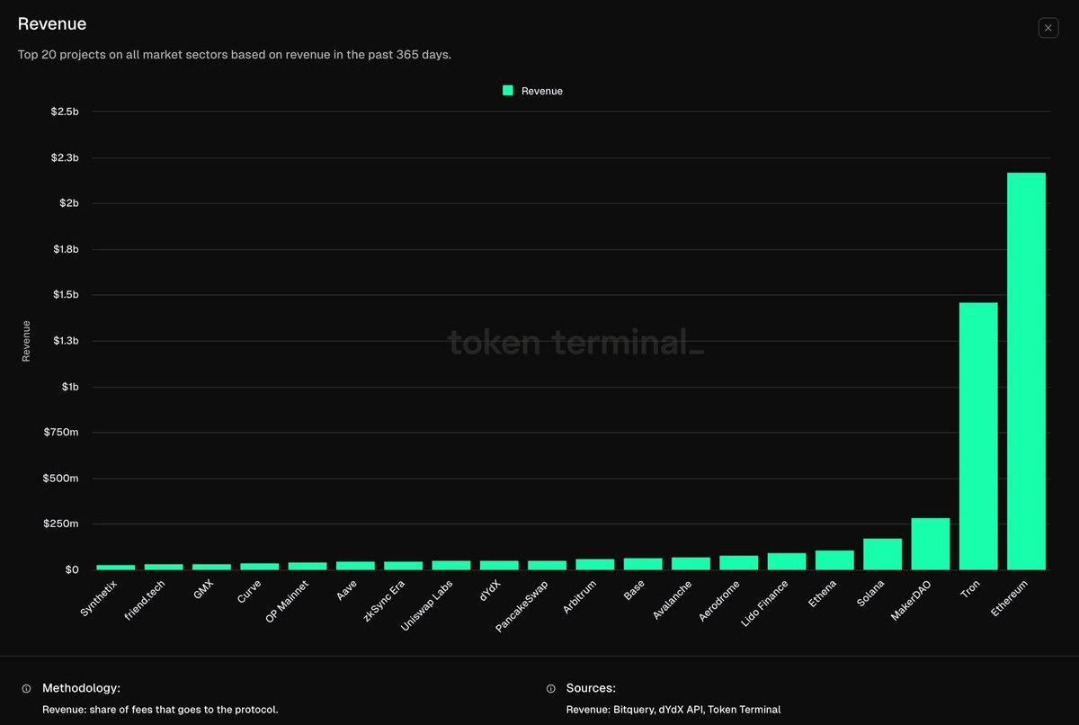Click the vertical Revenue y-axis title

[26, 341]
